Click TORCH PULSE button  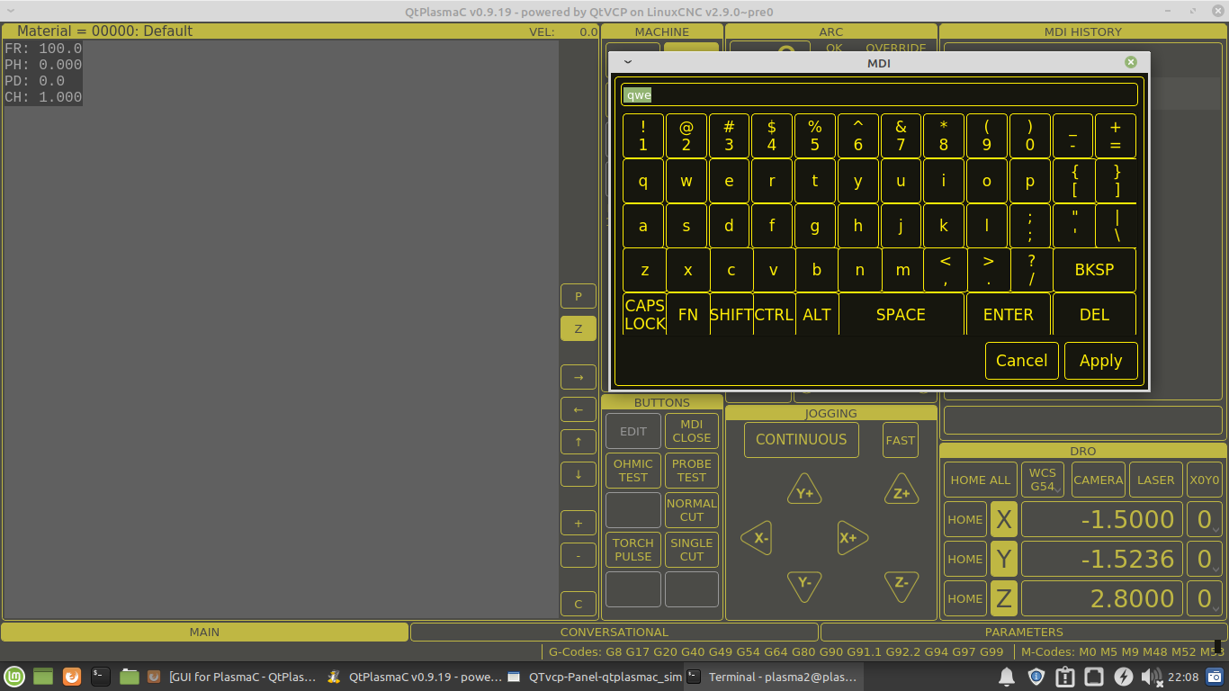point(633,550)
